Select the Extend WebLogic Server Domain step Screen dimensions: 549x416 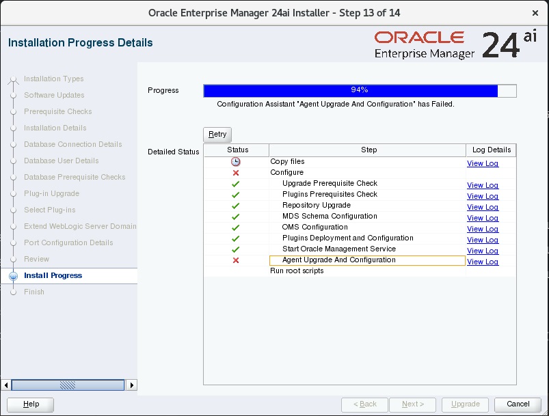pyautogui.click(x=80, y=226)
